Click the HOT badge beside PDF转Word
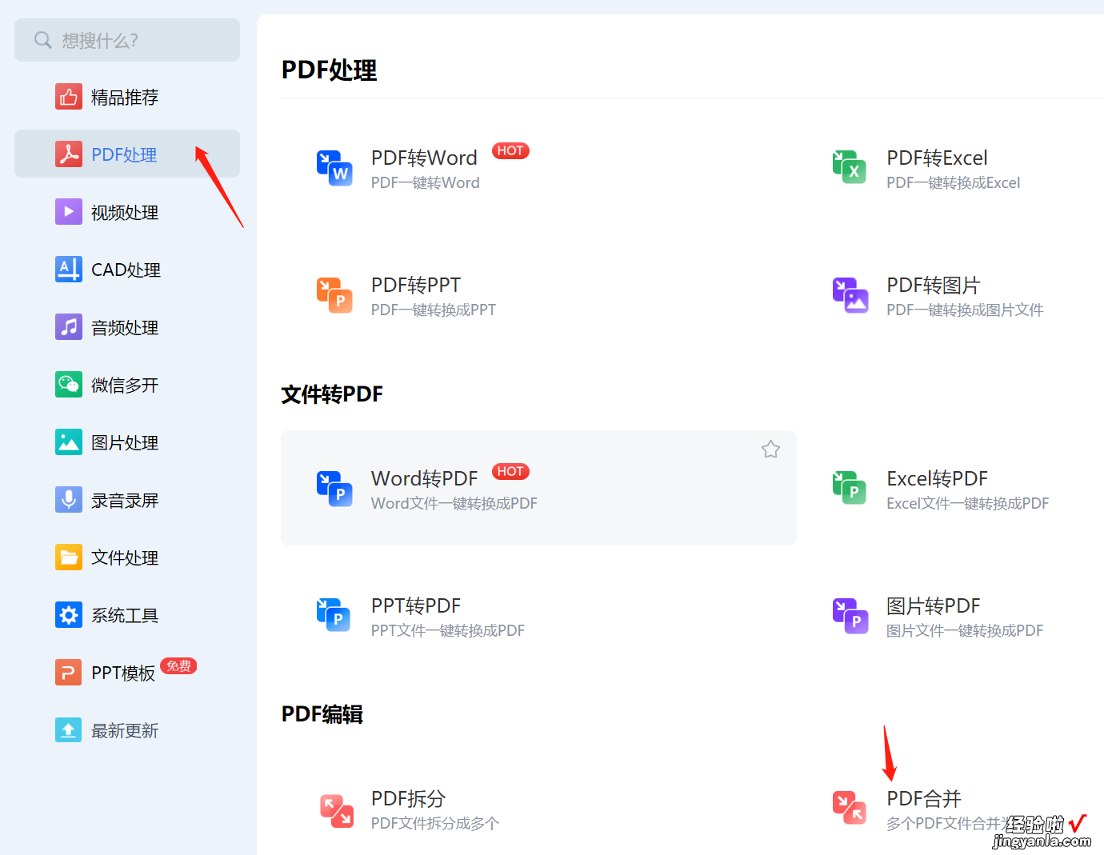Viewport: 1104px width, 855px height. pyautogui.click(x=510, y=150)
